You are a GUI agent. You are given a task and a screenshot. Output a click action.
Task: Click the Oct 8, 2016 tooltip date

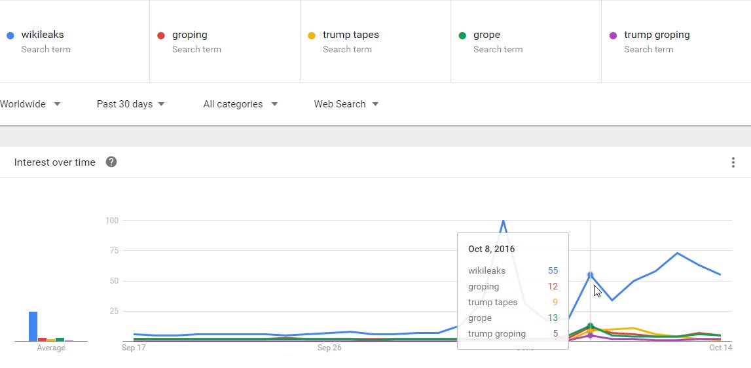click(x=492, y=249)
